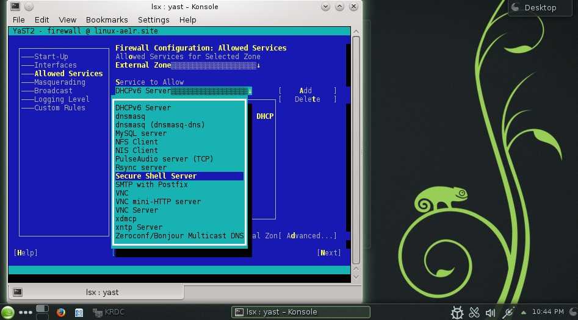Choose DHCPv6 Server in the dropdown list
This screenshot has width=578, height=320.
[179, 107]
